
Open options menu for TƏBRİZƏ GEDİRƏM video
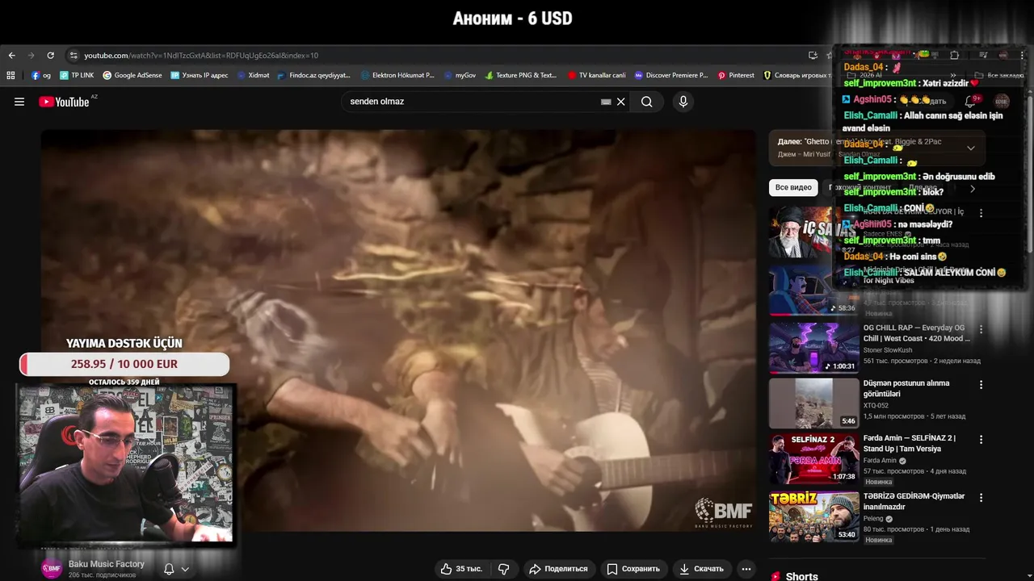(x=981, y=498)
